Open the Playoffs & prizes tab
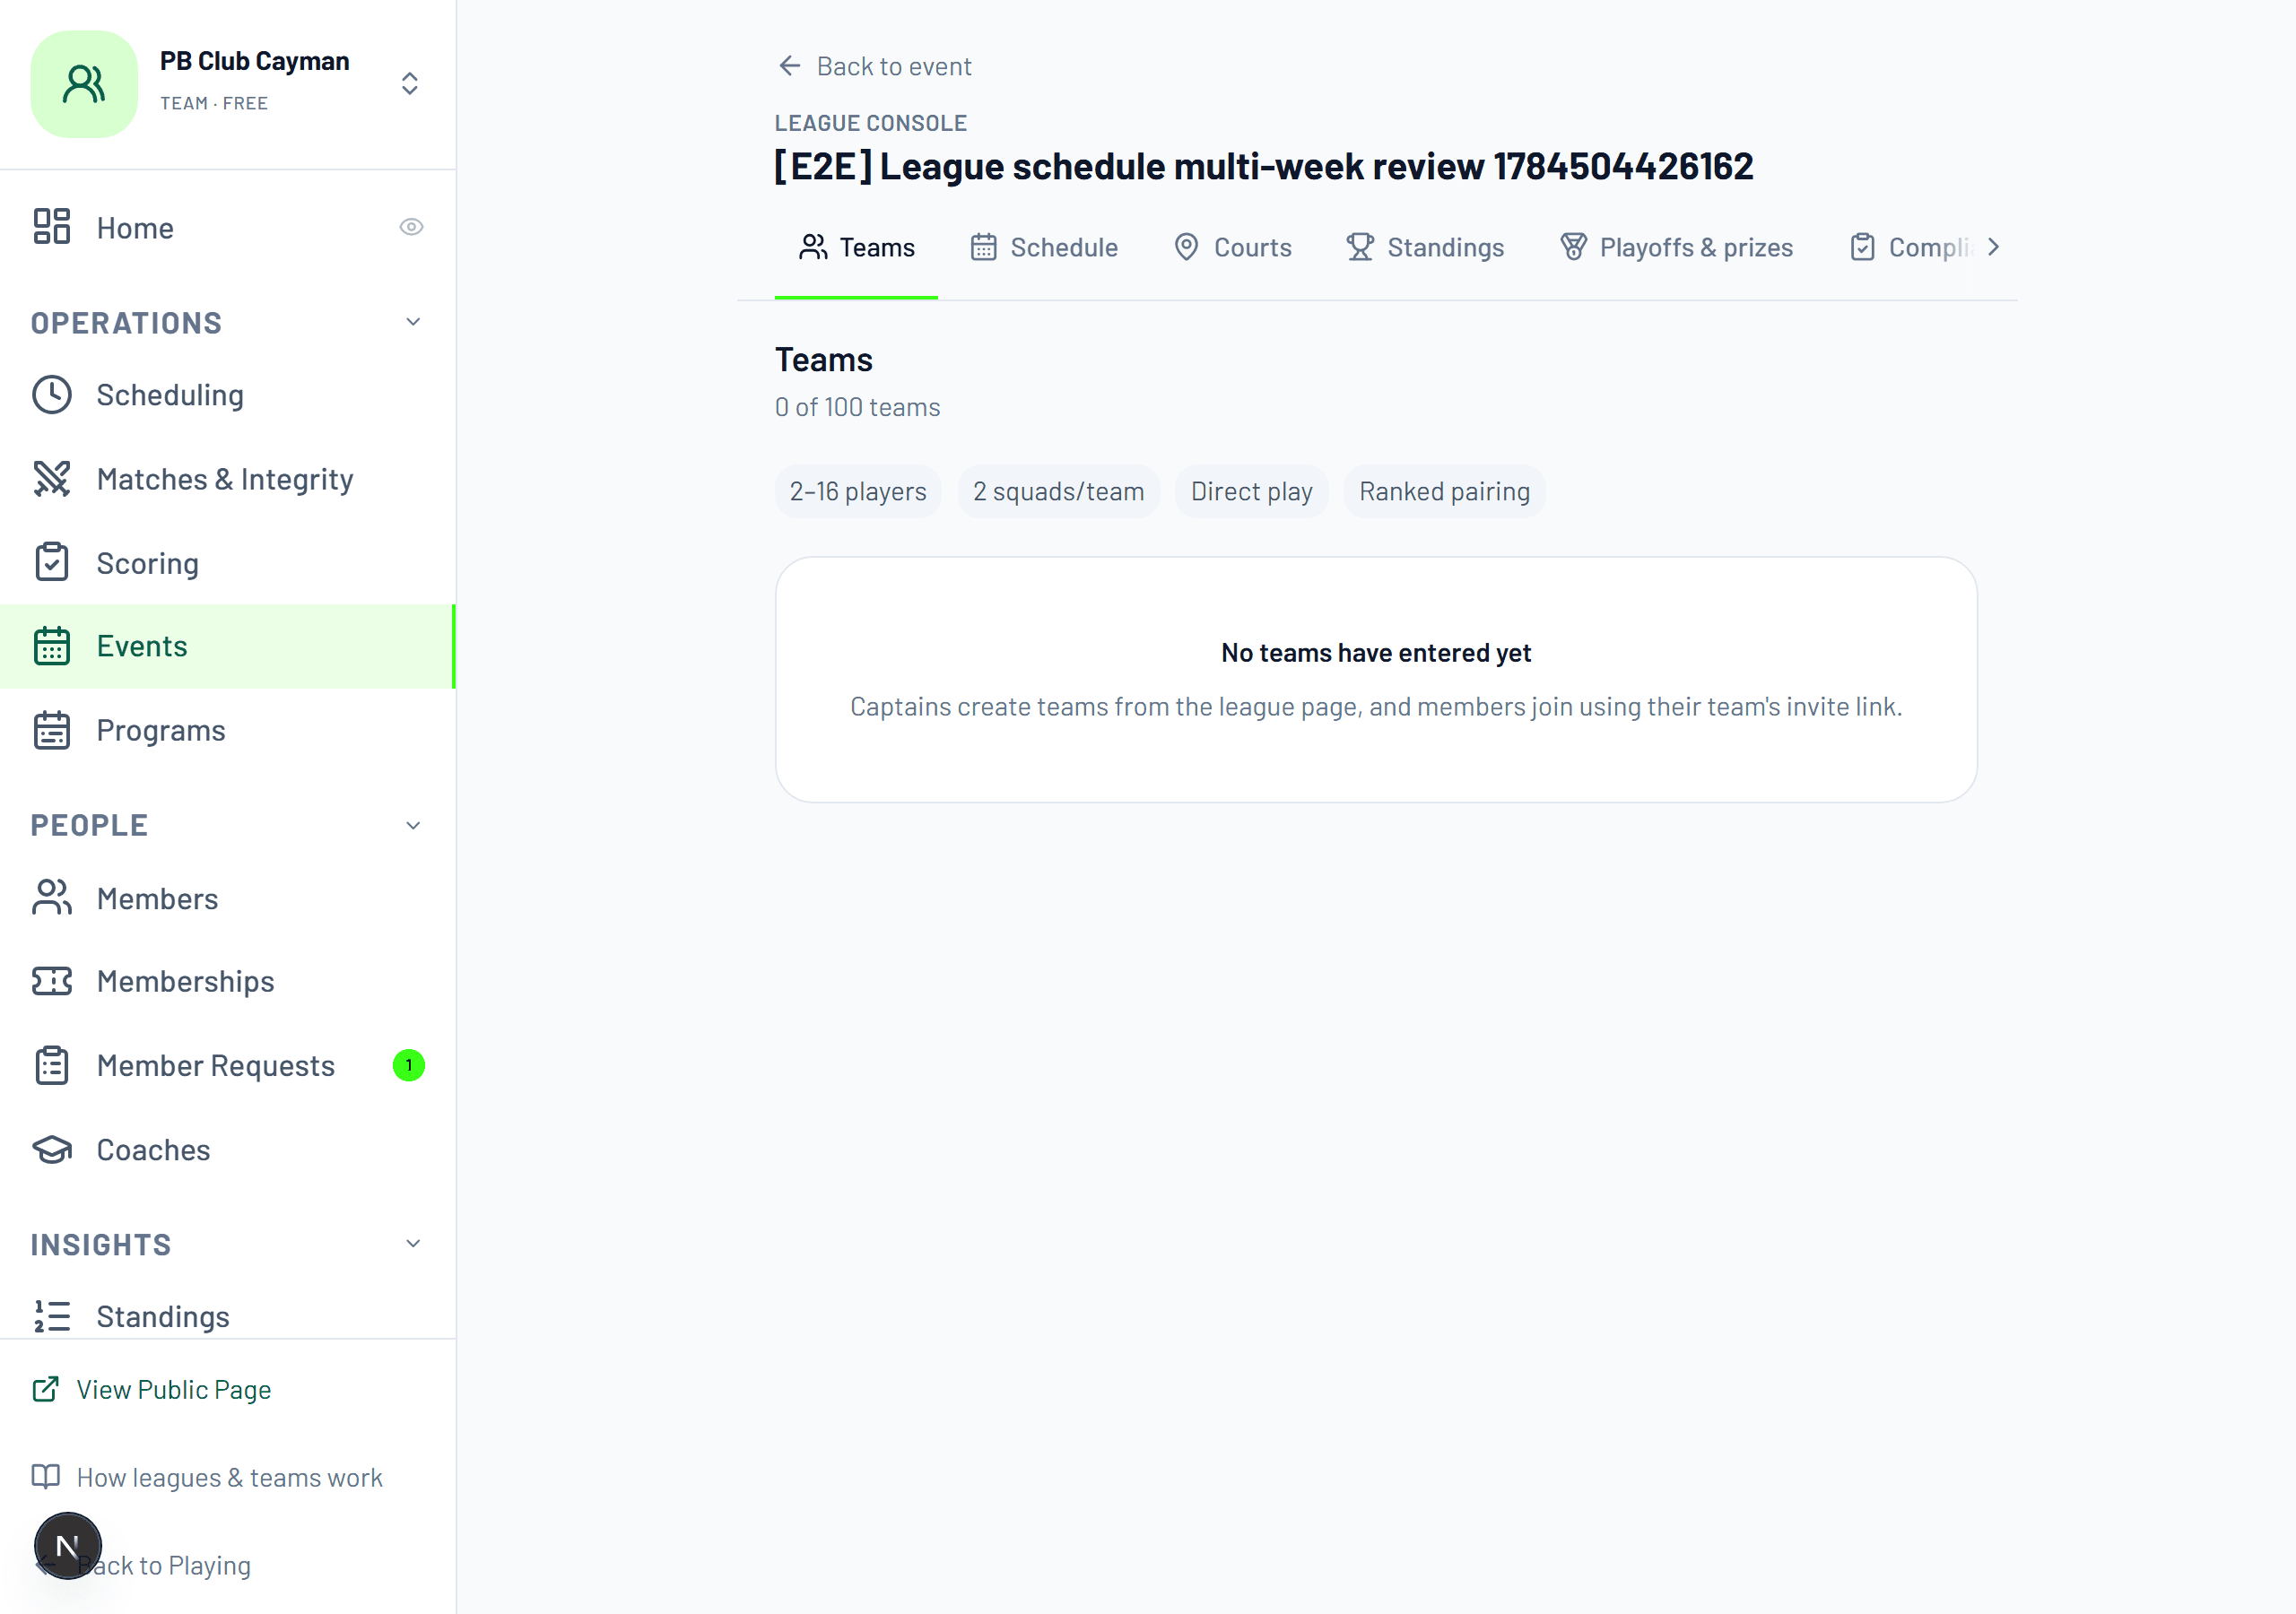This screenshot has width=2296, height=1614. pyautogui.click(x=1677, y=247)
